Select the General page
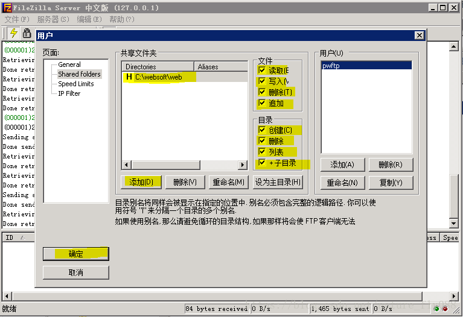The image size is (463, 317). click(x=69, y=64)
